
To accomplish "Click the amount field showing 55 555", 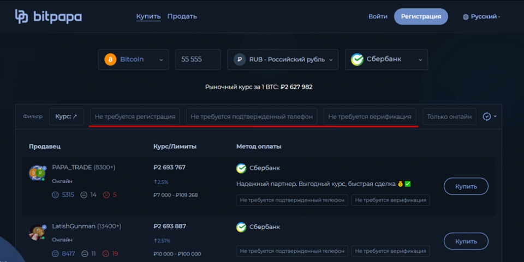I will pyautogui.click(x=198, y=59).
